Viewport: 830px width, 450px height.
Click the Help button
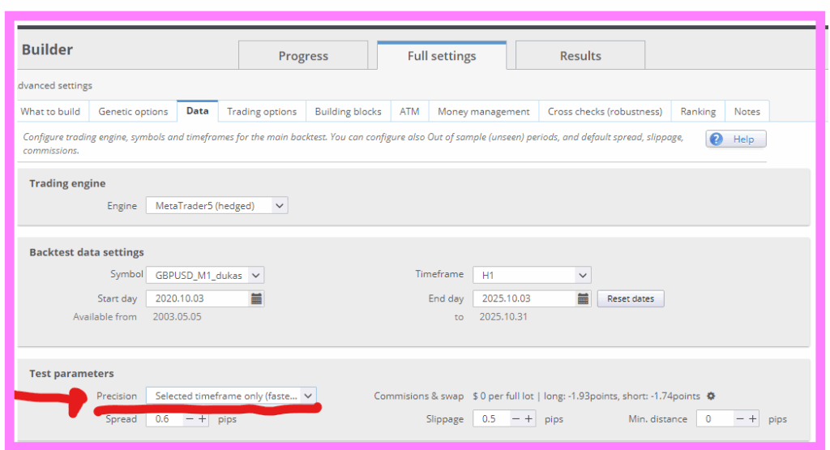[735, 139]
